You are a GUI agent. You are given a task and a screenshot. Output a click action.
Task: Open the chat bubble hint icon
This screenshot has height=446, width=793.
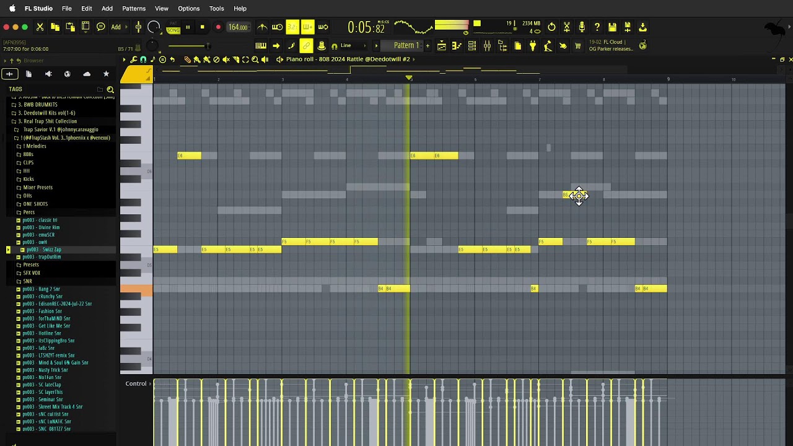tap(100, 27)
